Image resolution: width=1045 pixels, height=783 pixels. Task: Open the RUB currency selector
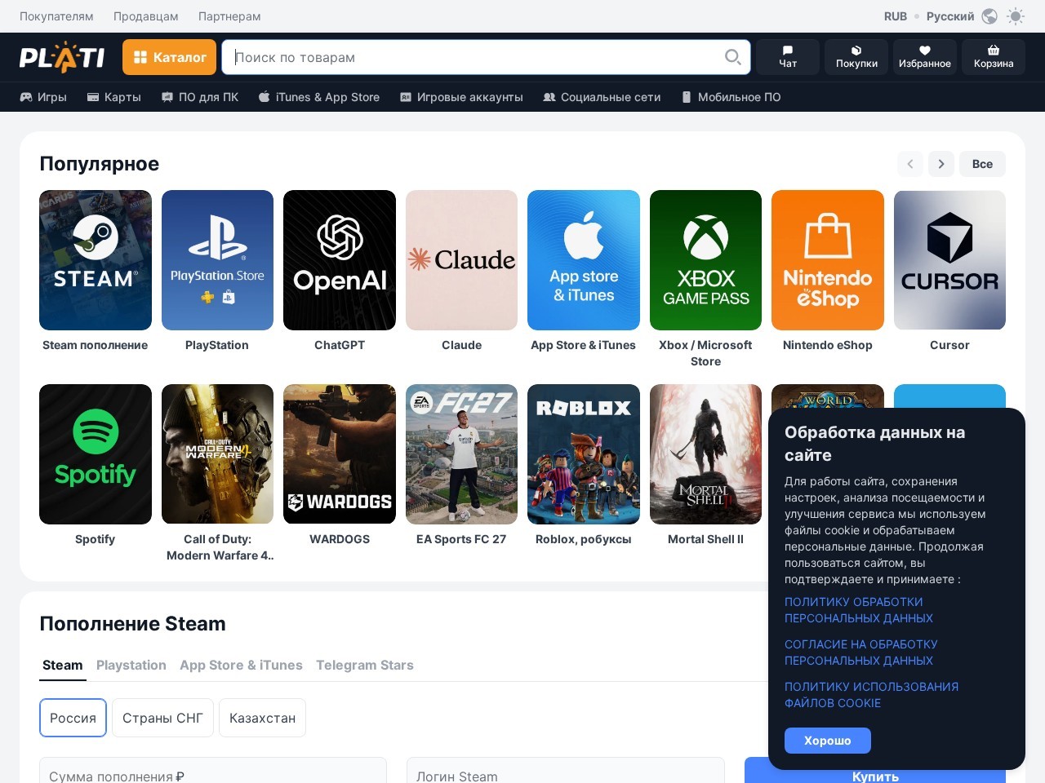click(x=896, y=16)
